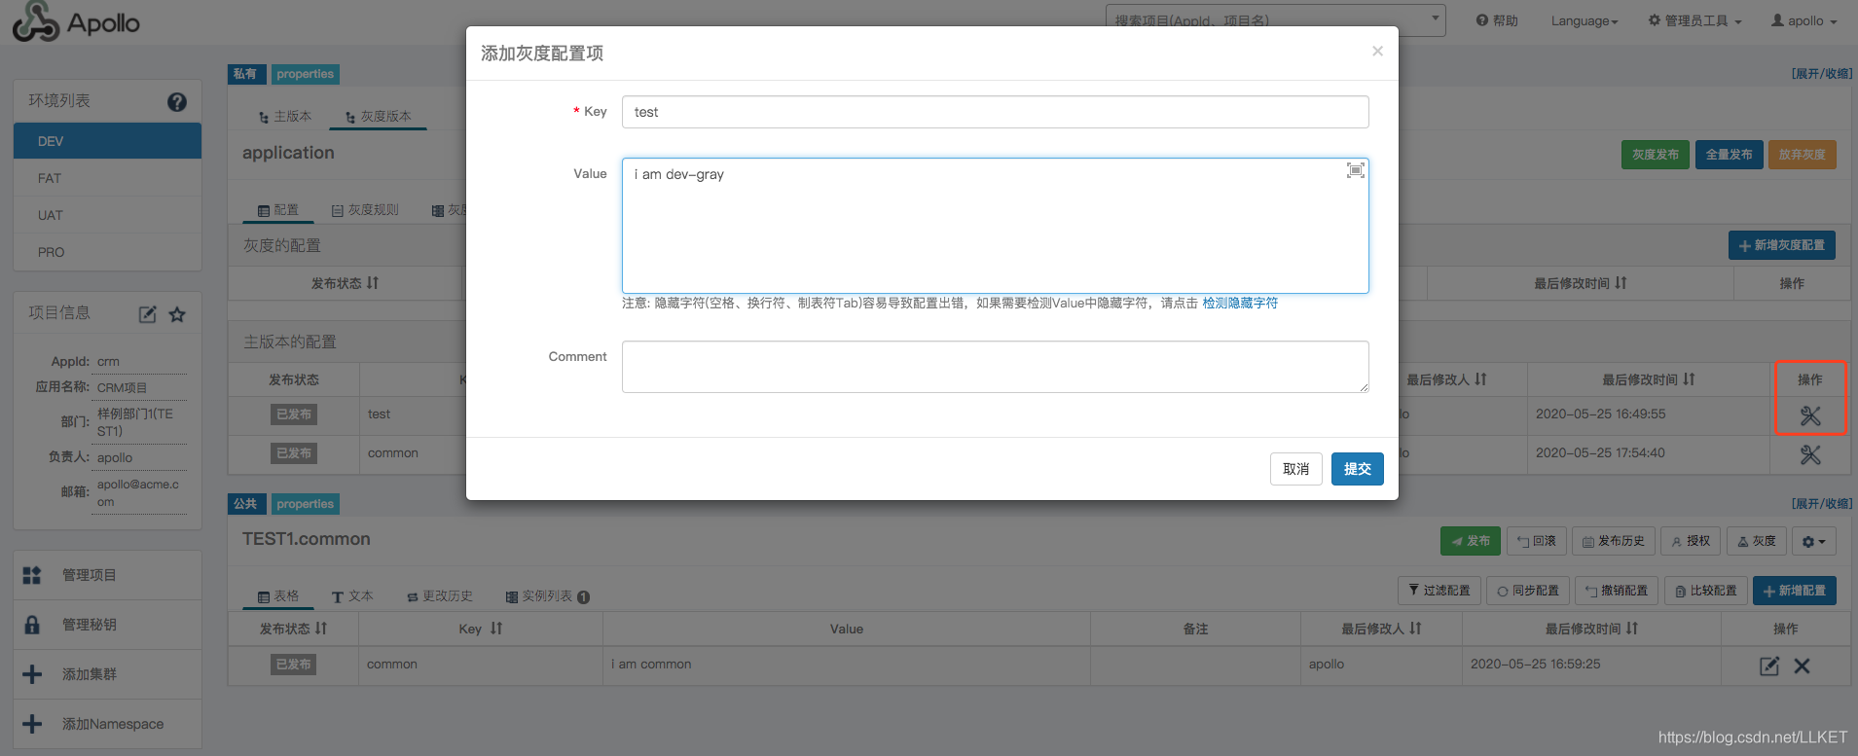Open the apollo user dropdown

tap(1804, 20)
